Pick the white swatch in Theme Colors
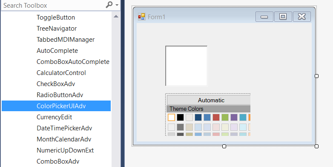Viewport: 333px width, 167px height. [x=171, y=117]
